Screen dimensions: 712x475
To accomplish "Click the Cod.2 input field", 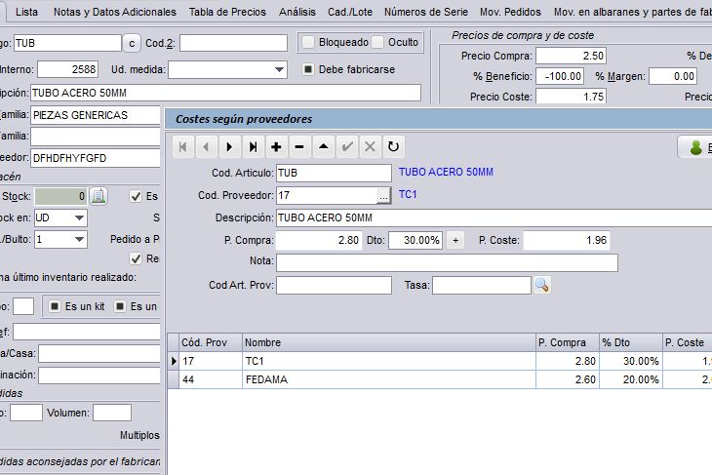I will pos(233,43).
